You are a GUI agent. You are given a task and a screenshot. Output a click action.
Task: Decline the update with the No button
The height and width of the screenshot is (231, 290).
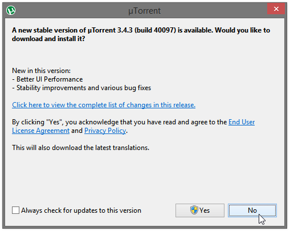[252, 210]
